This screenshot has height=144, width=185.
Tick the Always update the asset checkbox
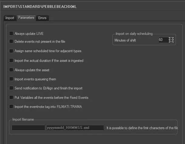pyautogui.click(x=11, y=70)
